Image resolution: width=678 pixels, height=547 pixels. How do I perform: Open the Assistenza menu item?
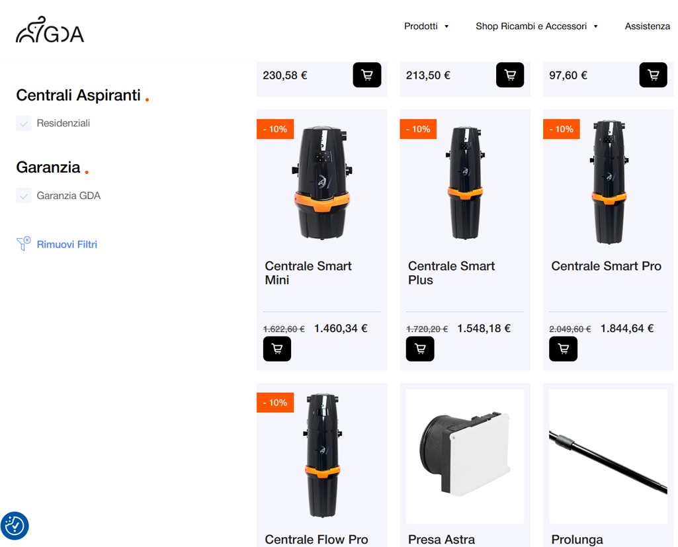click(648, 26)
